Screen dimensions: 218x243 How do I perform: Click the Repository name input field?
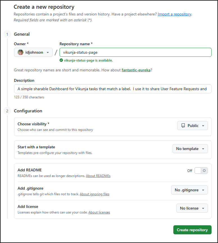tap(135, 52)
